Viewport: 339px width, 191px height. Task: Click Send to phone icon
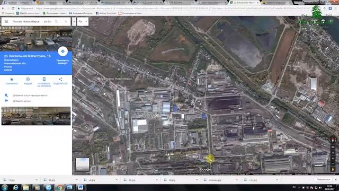44,79
